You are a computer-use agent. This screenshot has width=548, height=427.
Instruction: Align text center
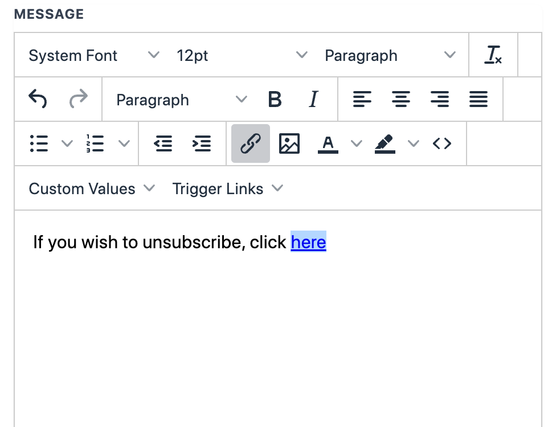coord(401,99)
